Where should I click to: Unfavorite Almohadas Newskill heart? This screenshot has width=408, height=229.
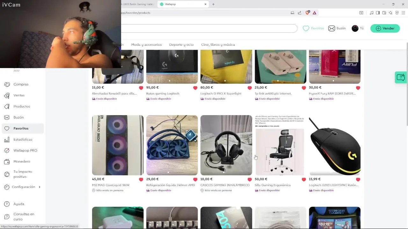[x=141, y=88]
